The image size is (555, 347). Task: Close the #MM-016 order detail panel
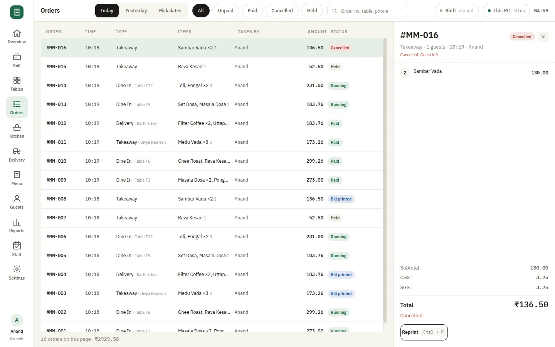pyautogui.click(x=543, y=37)
